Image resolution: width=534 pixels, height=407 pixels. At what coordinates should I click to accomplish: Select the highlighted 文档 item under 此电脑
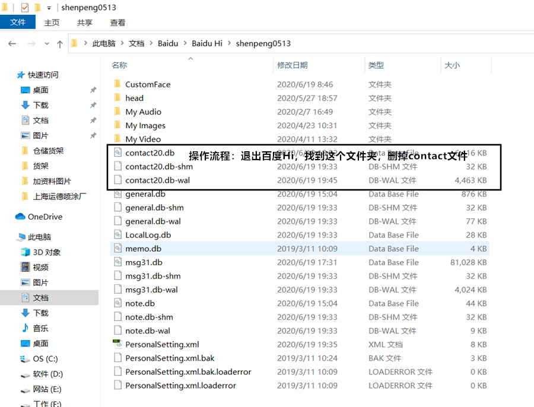pos(40,298)
